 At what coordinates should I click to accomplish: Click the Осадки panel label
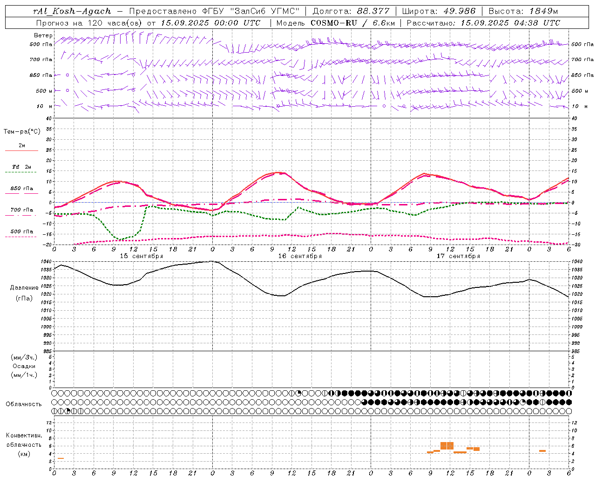click(x=24, y=366)
